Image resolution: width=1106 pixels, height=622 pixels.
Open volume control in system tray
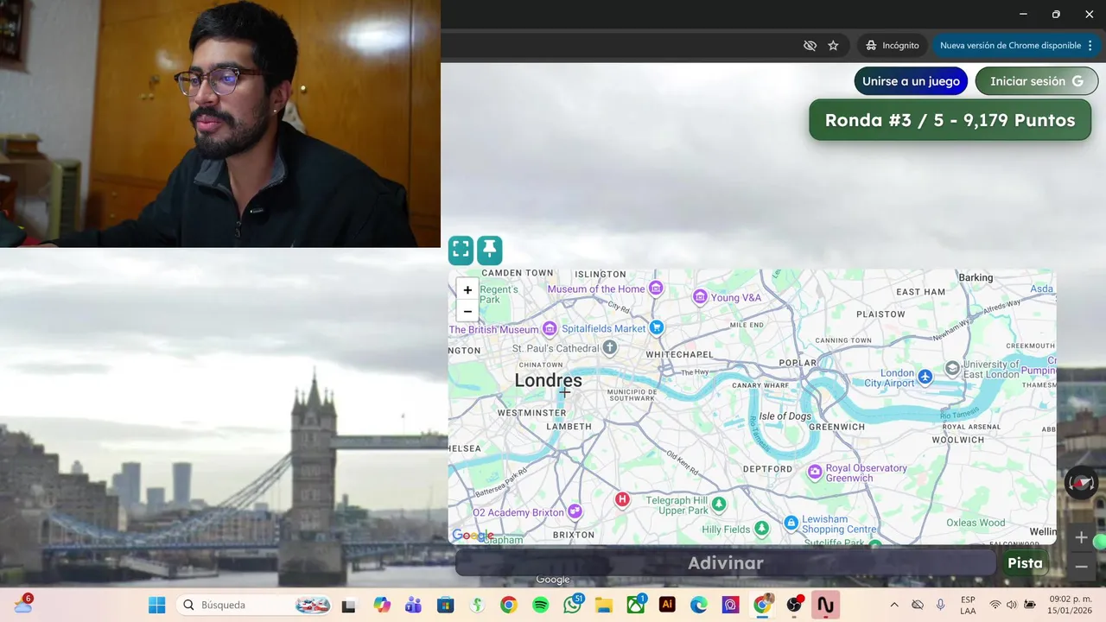pos(1012,605)
